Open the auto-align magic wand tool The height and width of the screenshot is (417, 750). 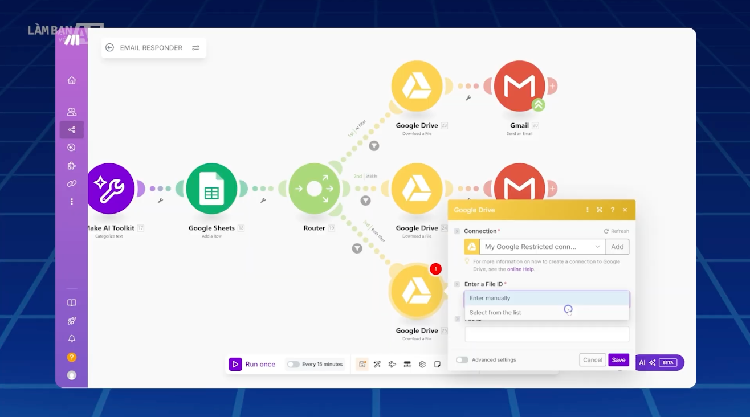[377, 365]
